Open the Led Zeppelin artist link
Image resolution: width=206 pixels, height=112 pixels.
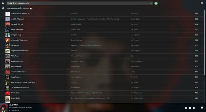point(135,35)
